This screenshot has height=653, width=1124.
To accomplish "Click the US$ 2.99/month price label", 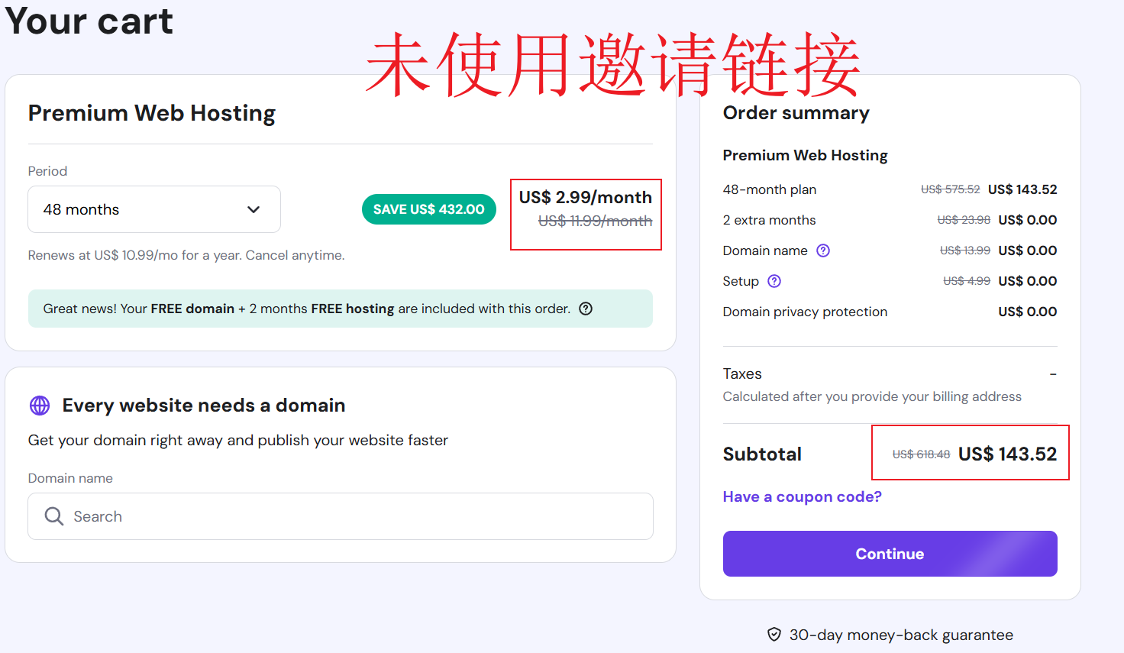I will (585, 198).
